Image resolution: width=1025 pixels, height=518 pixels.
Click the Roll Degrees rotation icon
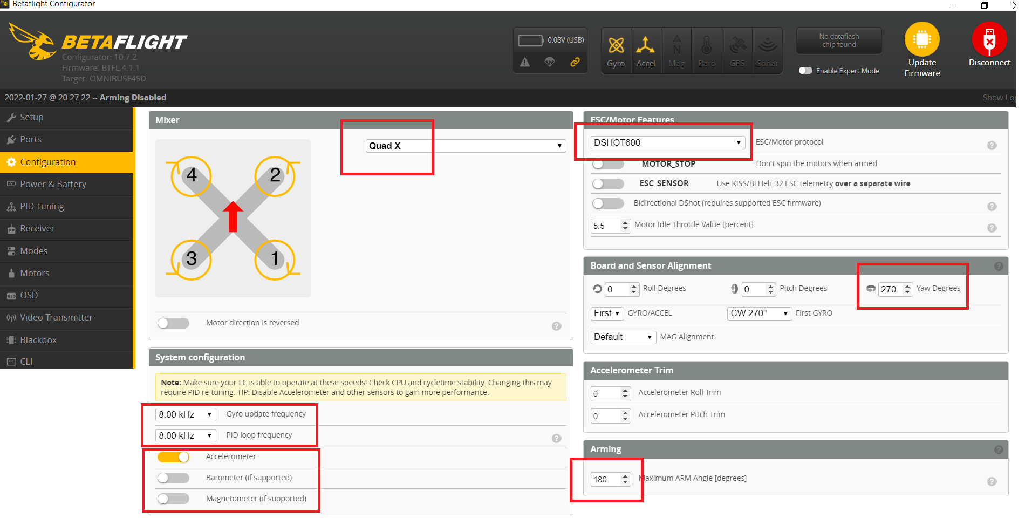point(597,289)
